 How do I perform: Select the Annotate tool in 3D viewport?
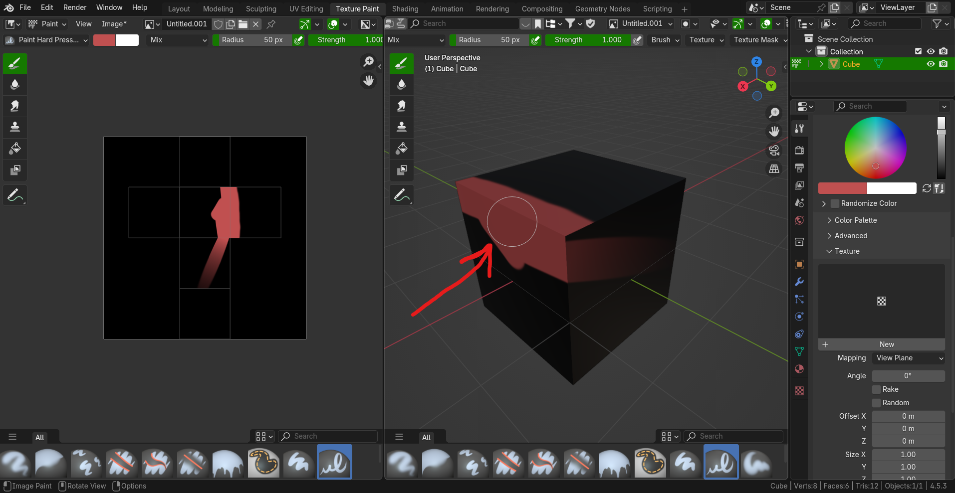pyautogui.click(x=402, y=195)
